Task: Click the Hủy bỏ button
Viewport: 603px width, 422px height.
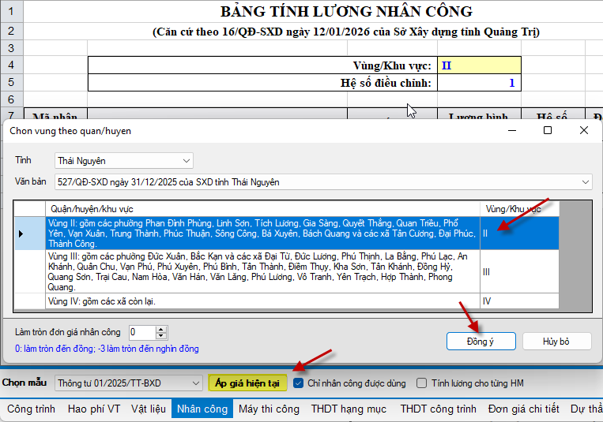Action: tap(556, 341)
